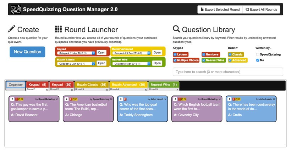The width and height of the screenshot is (291, 151).
Task: Uncheck the Letters keypad filter
Action: 175,54
